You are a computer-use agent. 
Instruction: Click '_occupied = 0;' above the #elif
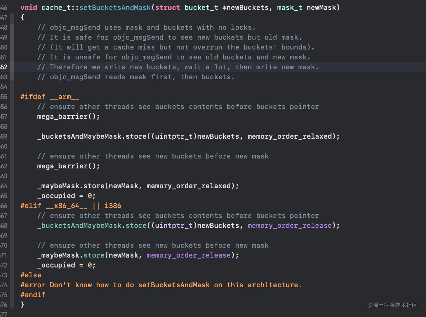click(x=66, y=196)
